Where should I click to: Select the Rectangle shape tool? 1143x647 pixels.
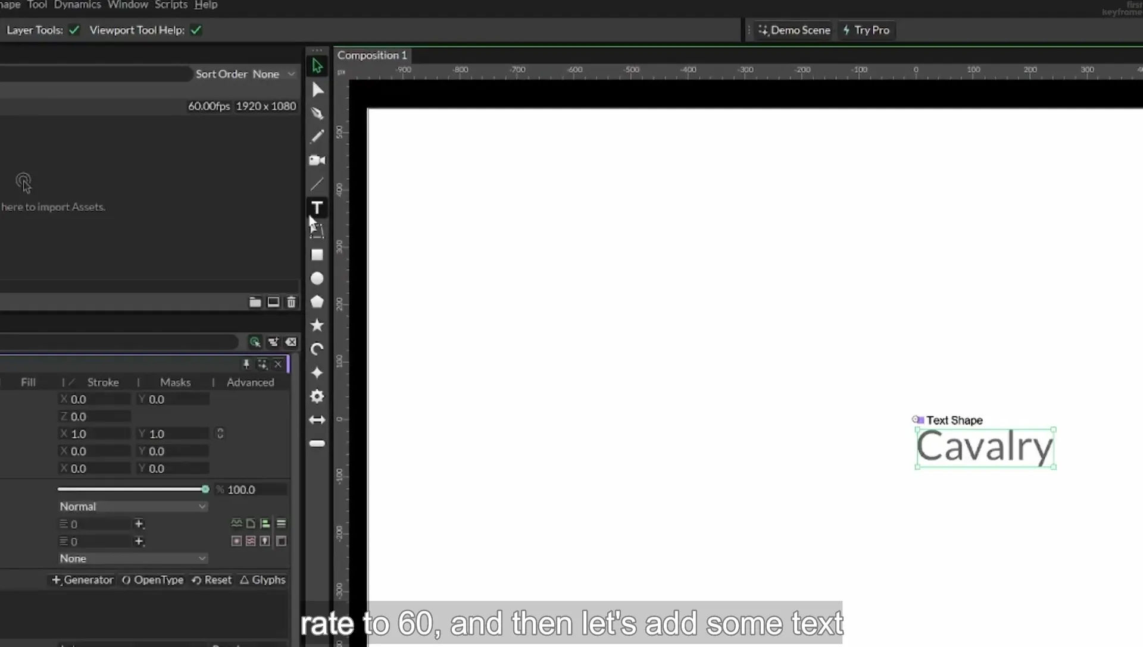pos(317,255)
